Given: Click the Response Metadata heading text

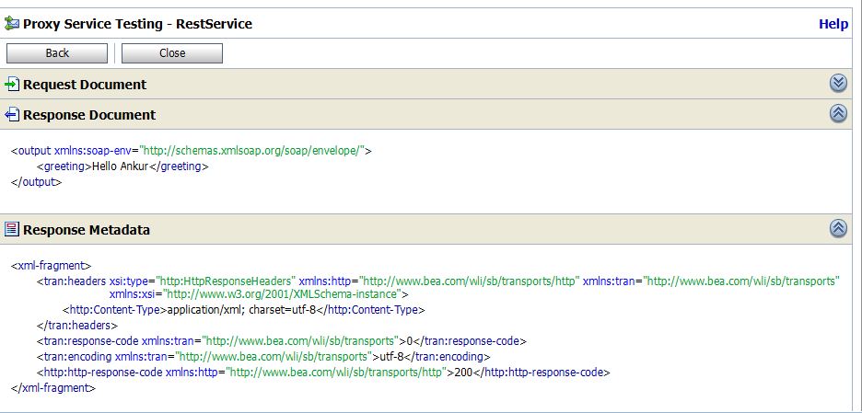Looking at the screenshot, I should [x=87, y=230].
